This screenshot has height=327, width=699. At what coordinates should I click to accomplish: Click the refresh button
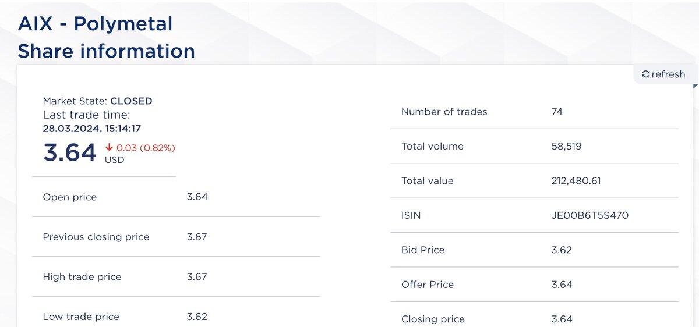point(663,74)
